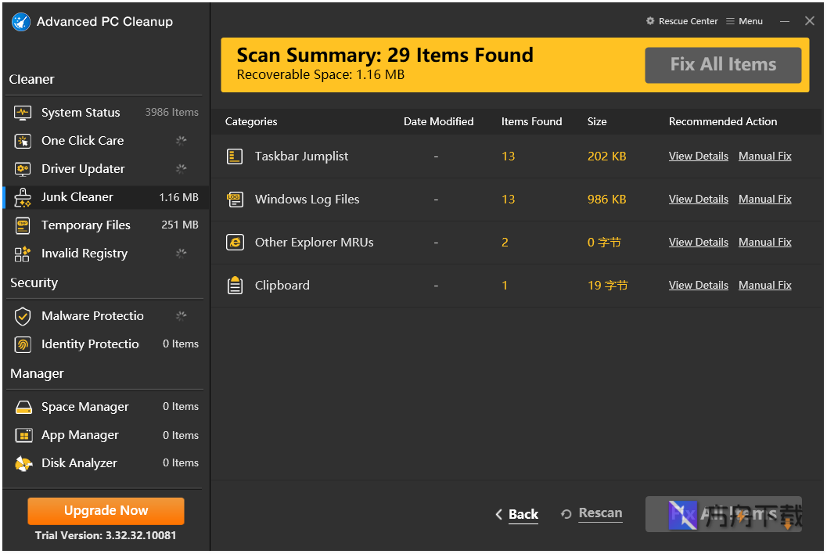Select Temporary Files in sidebar
Viewport: 827px width, 554px height.
coord(106,225)
